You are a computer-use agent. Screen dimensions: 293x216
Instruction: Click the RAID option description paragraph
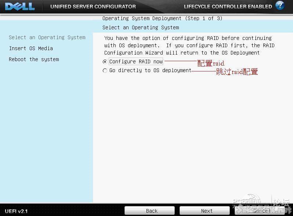point(189,45)
